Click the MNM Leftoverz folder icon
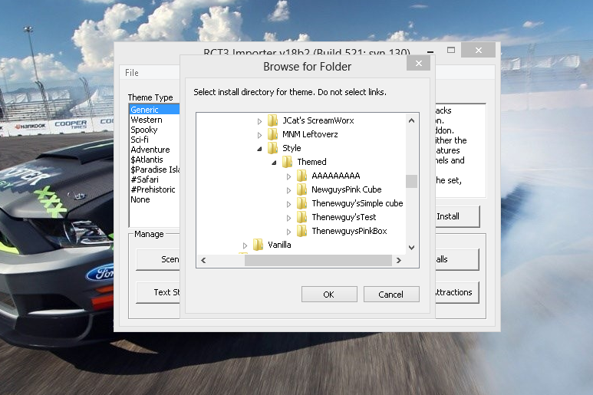 [x=272, y=134]
